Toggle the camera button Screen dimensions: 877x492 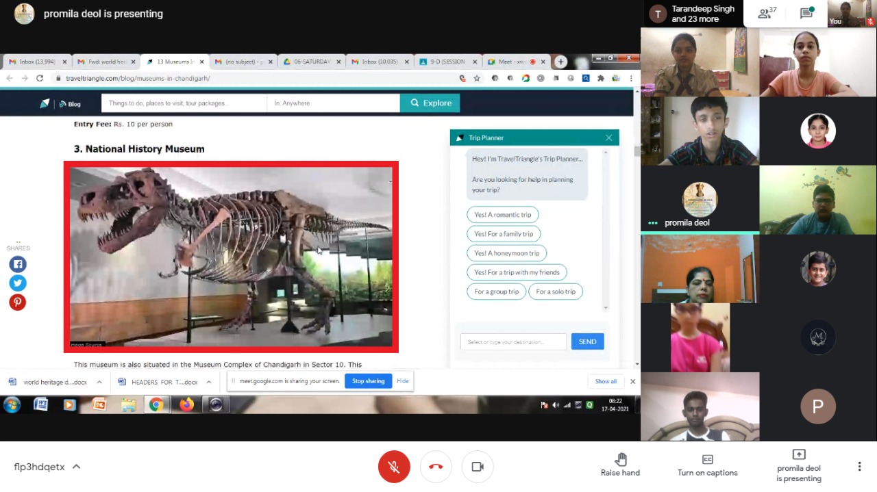click(478, 467)
